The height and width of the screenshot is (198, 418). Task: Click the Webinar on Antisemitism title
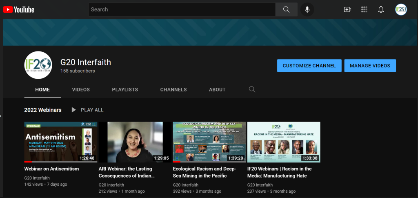pyautogui.click(x=51, y=169)
